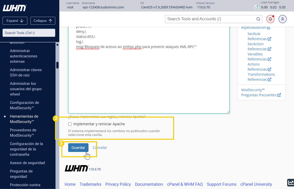This screenshot has height=189, width=294.
Task: Click the WHM footer logo
Action: click(x=76, y=168)
